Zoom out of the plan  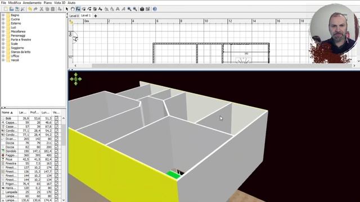[x=135, y=9]
